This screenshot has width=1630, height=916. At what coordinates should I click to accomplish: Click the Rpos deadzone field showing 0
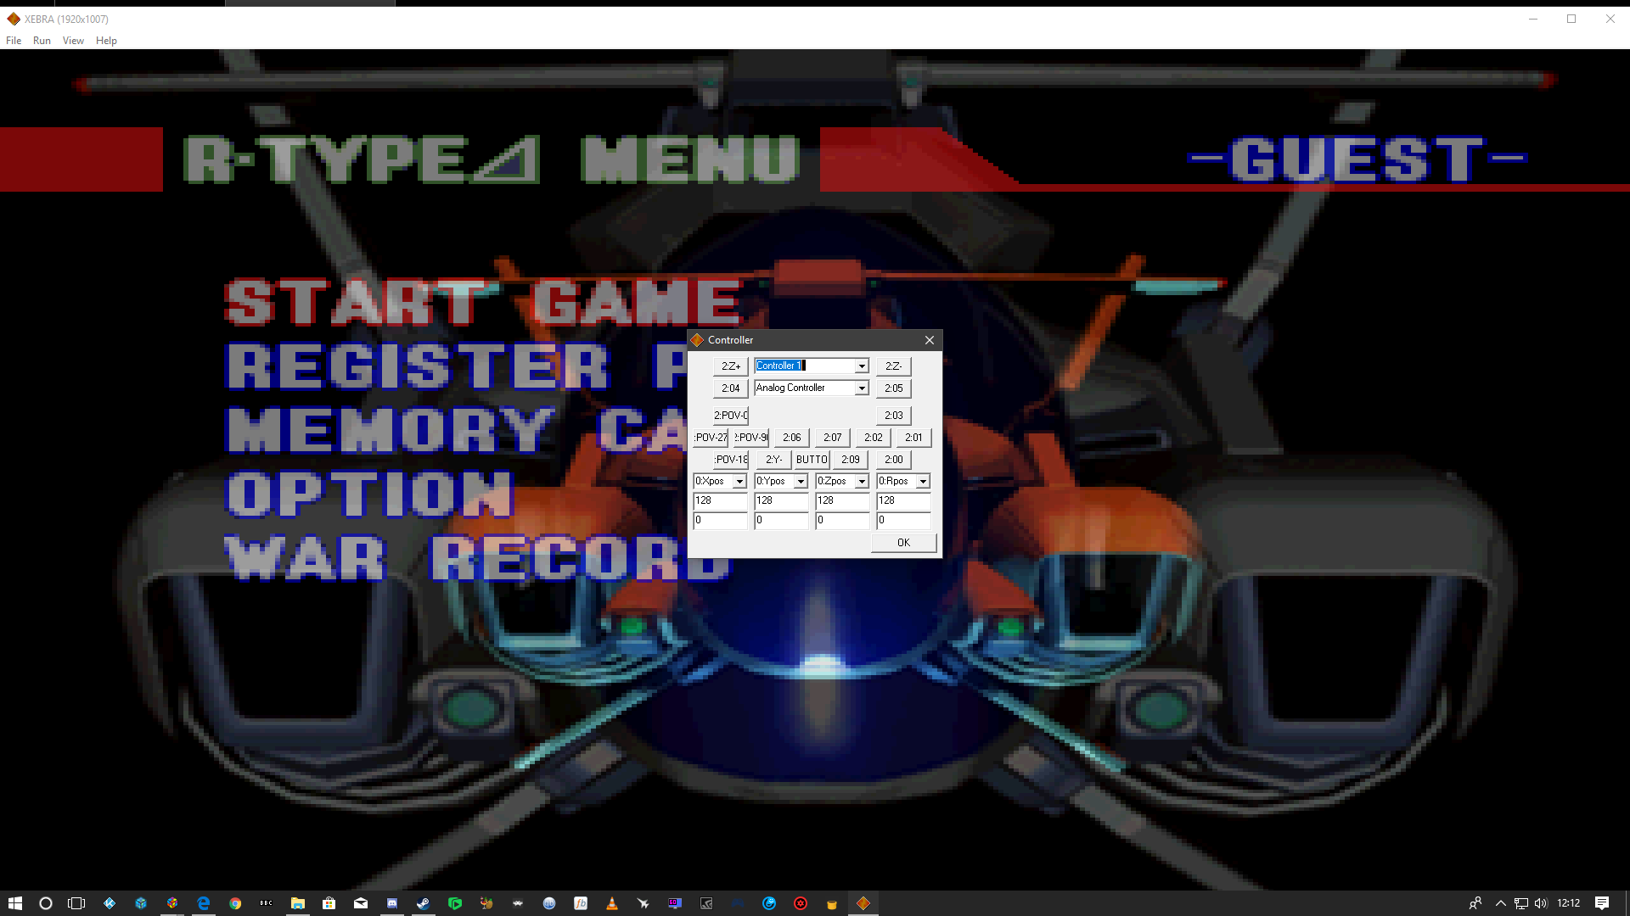(903, 520)
